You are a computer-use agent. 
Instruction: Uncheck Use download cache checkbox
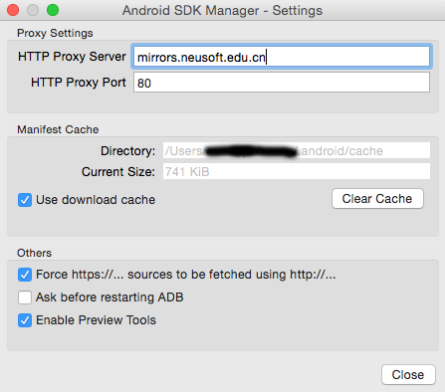click(25, 200)
